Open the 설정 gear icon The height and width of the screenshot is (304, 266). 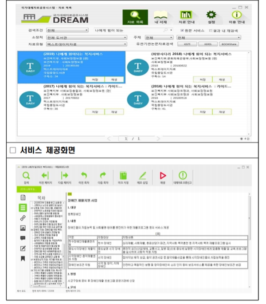tap(211, 17)
